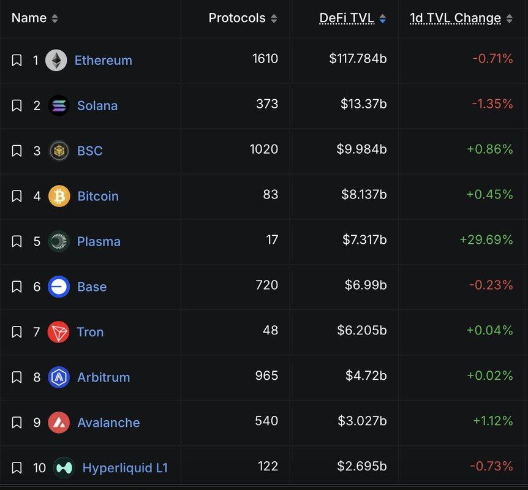Image resolution: width=528 pixels, height=490 pixels.
Task: Click the DeFi TVL column header
Action: (347, 18)
